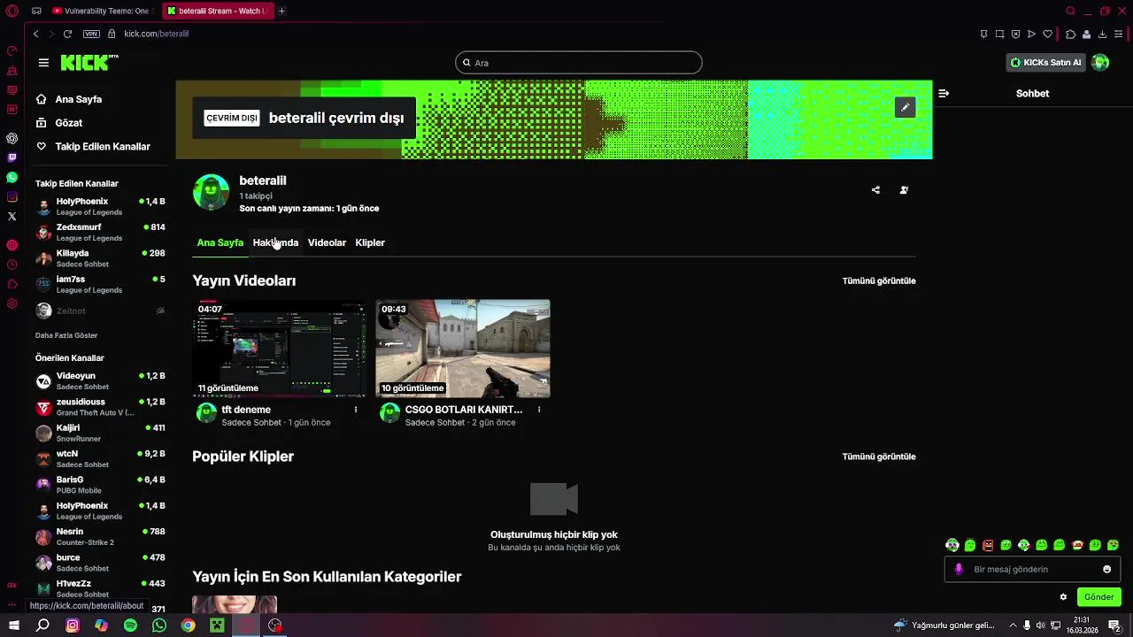Open Opera easy setup sliders icon
This screenshot has width=1133, height=637.
[x=1119, y=34]
